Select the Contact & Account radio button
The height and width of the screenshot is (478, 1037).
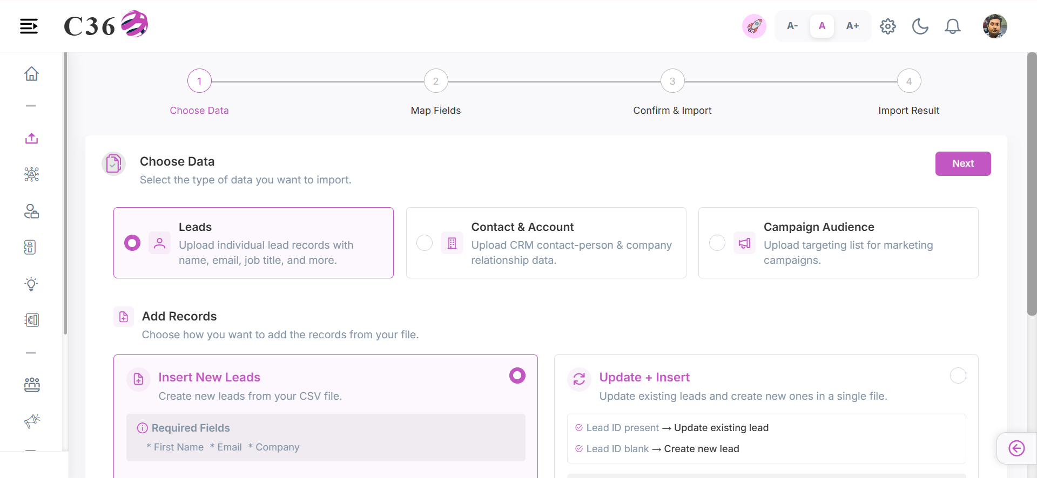pyautogui.click(x=425, y=243)
